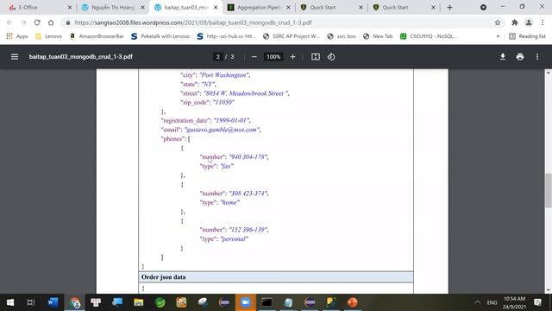Open the AmazonBrowserBar bookmark
552x311 pixels.
click(97, 36)
